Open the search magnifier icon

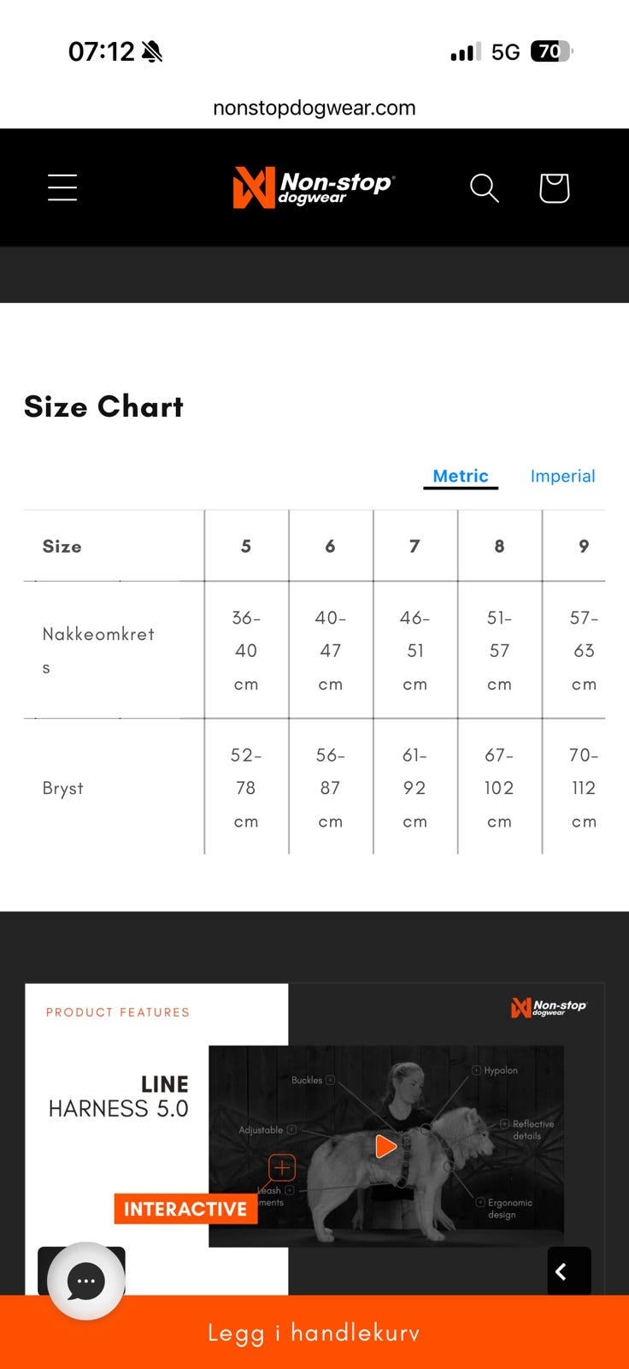(x=484, y=187)
